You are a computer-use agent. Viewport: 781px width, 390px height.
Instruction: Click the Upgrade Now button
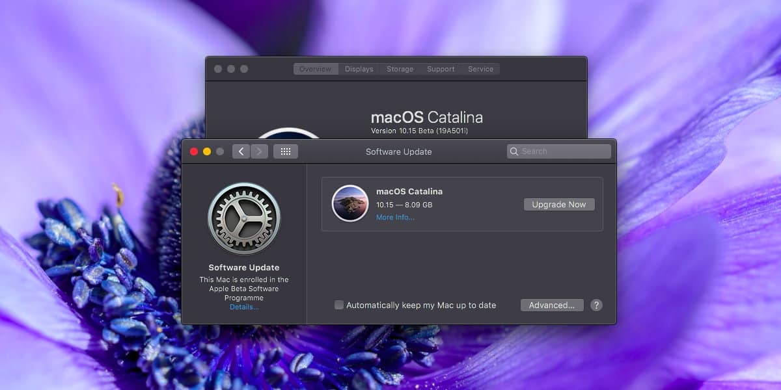[x=558, y=204]
